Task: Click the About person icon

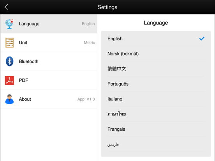Action: [x=9, y=99]
